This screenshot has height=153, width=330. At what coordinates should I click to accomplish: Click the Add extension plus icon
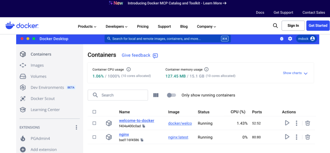click(23, 150)
